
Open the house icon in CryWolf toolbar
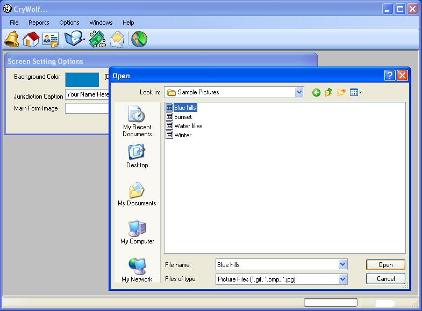pos(31,39)
